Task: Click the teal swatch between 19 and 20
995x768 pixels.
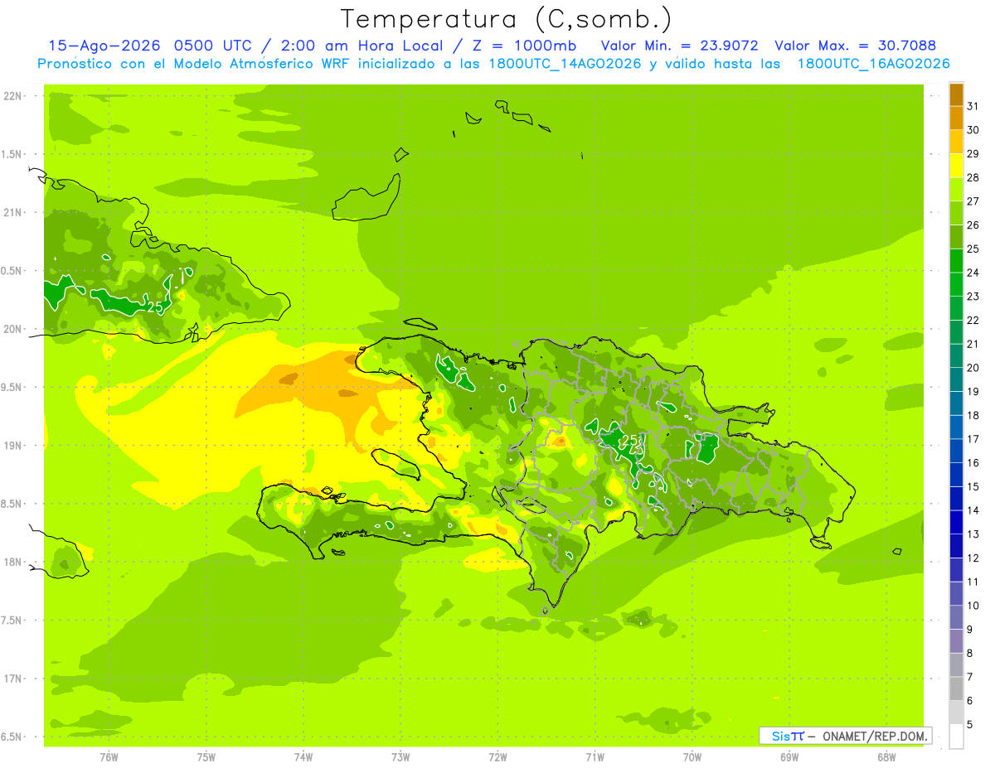Action: point(956,379)
